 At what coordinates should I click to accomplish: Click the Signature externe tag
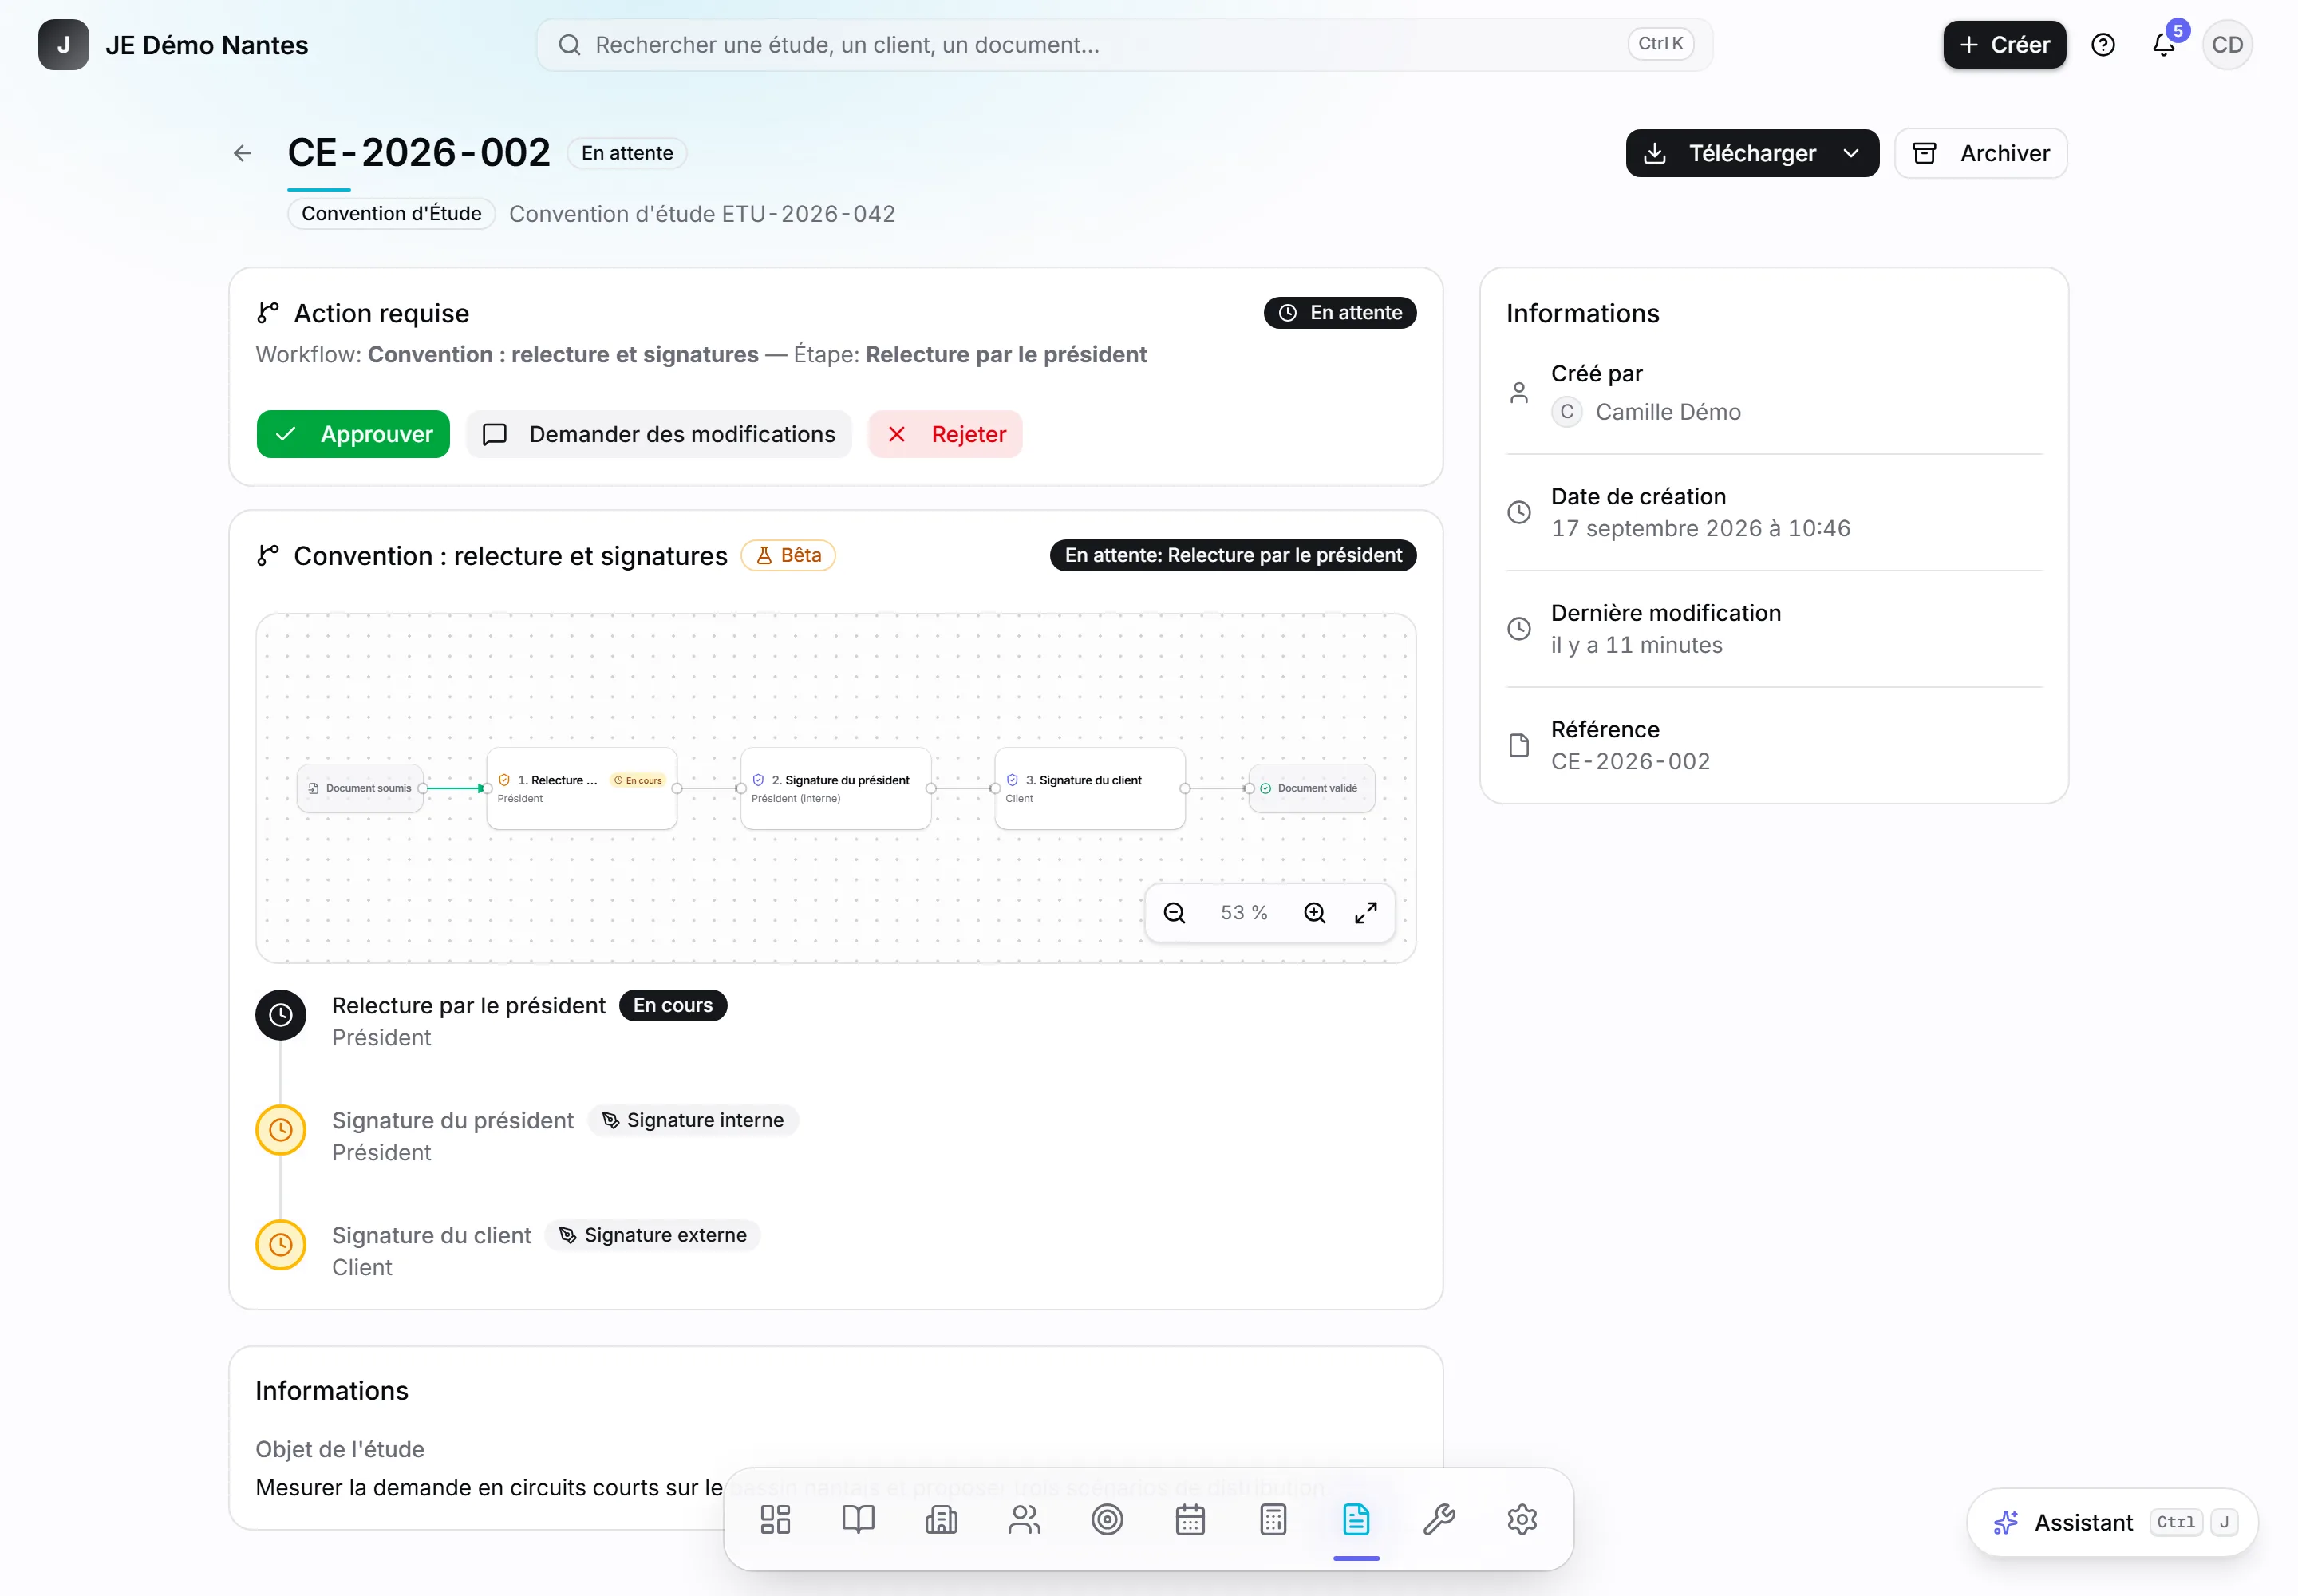[652, 1235]
